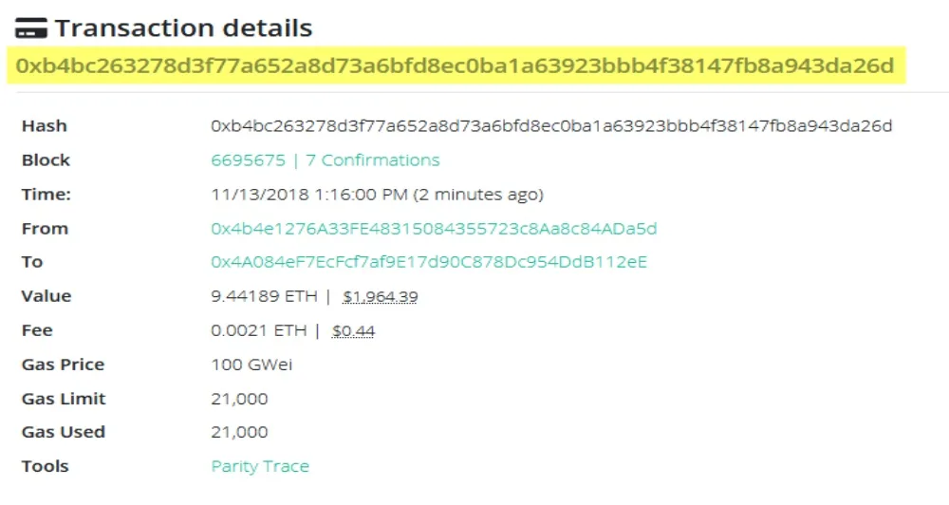The height and width of the screenshot is (505, 949).
Task: Click the credit card icon beside Transaction details
Action: pos(30,28)
